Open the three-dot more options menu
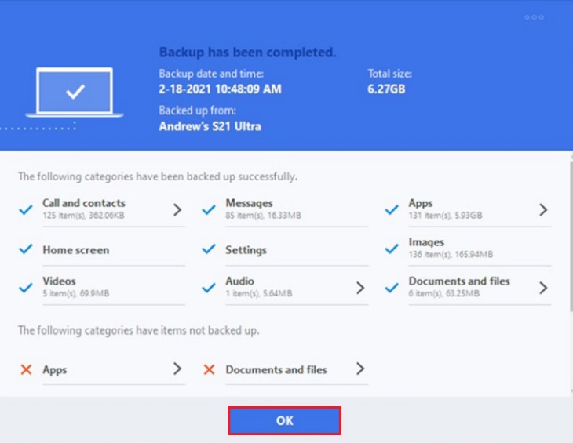 tap(534, 17)
